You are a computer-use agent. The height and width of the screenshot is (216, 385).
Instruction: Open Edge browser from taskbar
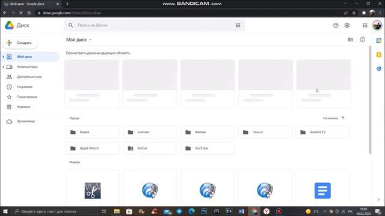(x=192, y=211)
